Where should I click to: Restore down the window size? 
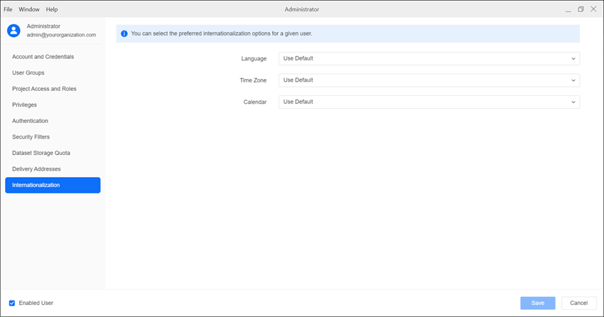pos(581,9)
